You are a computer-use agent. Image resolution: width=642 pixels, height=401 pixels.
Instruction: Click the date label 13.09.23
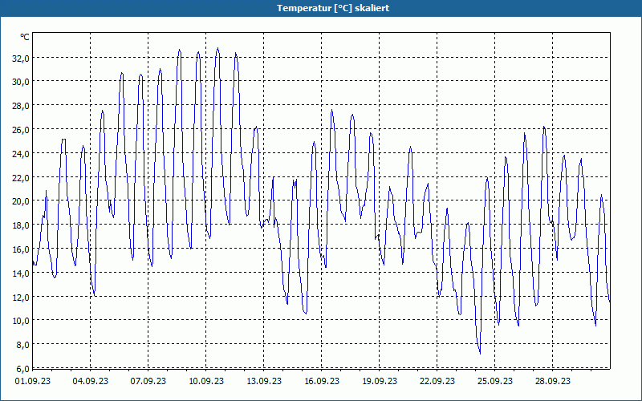click(264, 382)
